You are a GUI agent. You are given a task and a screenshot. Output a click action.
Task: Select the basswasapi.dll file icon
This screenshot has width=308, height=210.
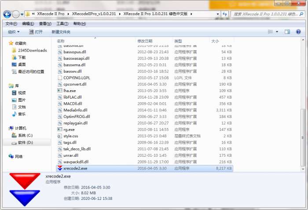pos(60,59)
